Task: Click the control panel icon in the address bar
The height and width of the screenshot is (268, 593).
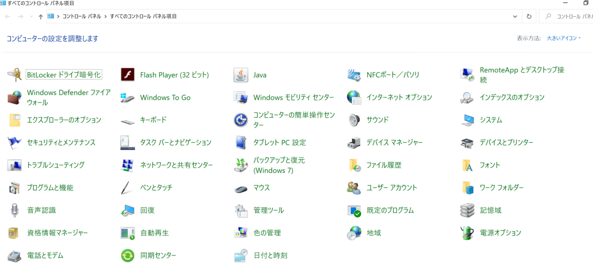Action: click(x=51, y=16)
